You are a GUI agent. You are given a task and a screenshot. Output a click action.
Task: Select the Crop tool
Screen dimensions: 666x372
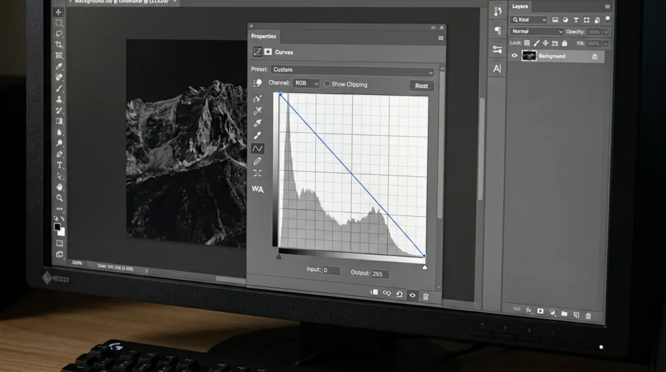click(59, 45)
